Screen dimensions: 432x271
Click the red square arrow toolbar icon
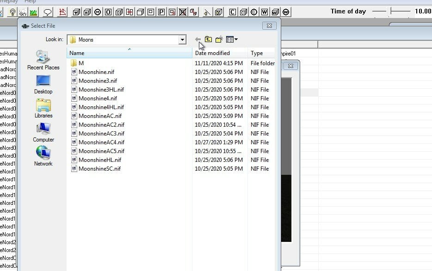click(172, 12)
